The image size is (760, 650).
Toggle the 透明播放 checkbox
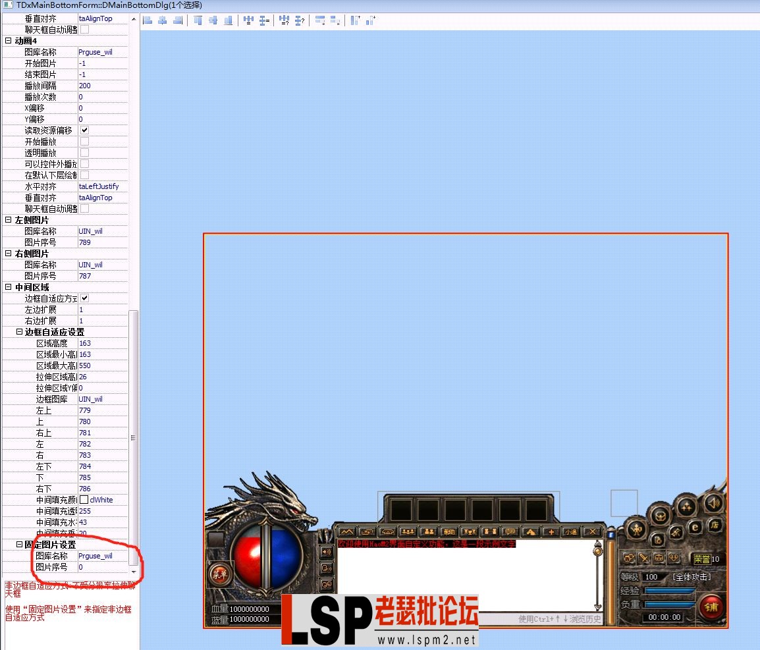click(84, 153)
